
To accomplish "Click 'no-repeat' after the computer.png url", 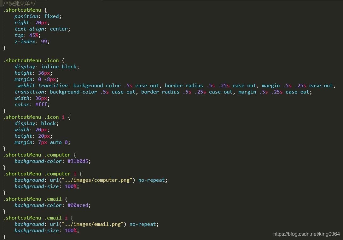I will (151, 180).
